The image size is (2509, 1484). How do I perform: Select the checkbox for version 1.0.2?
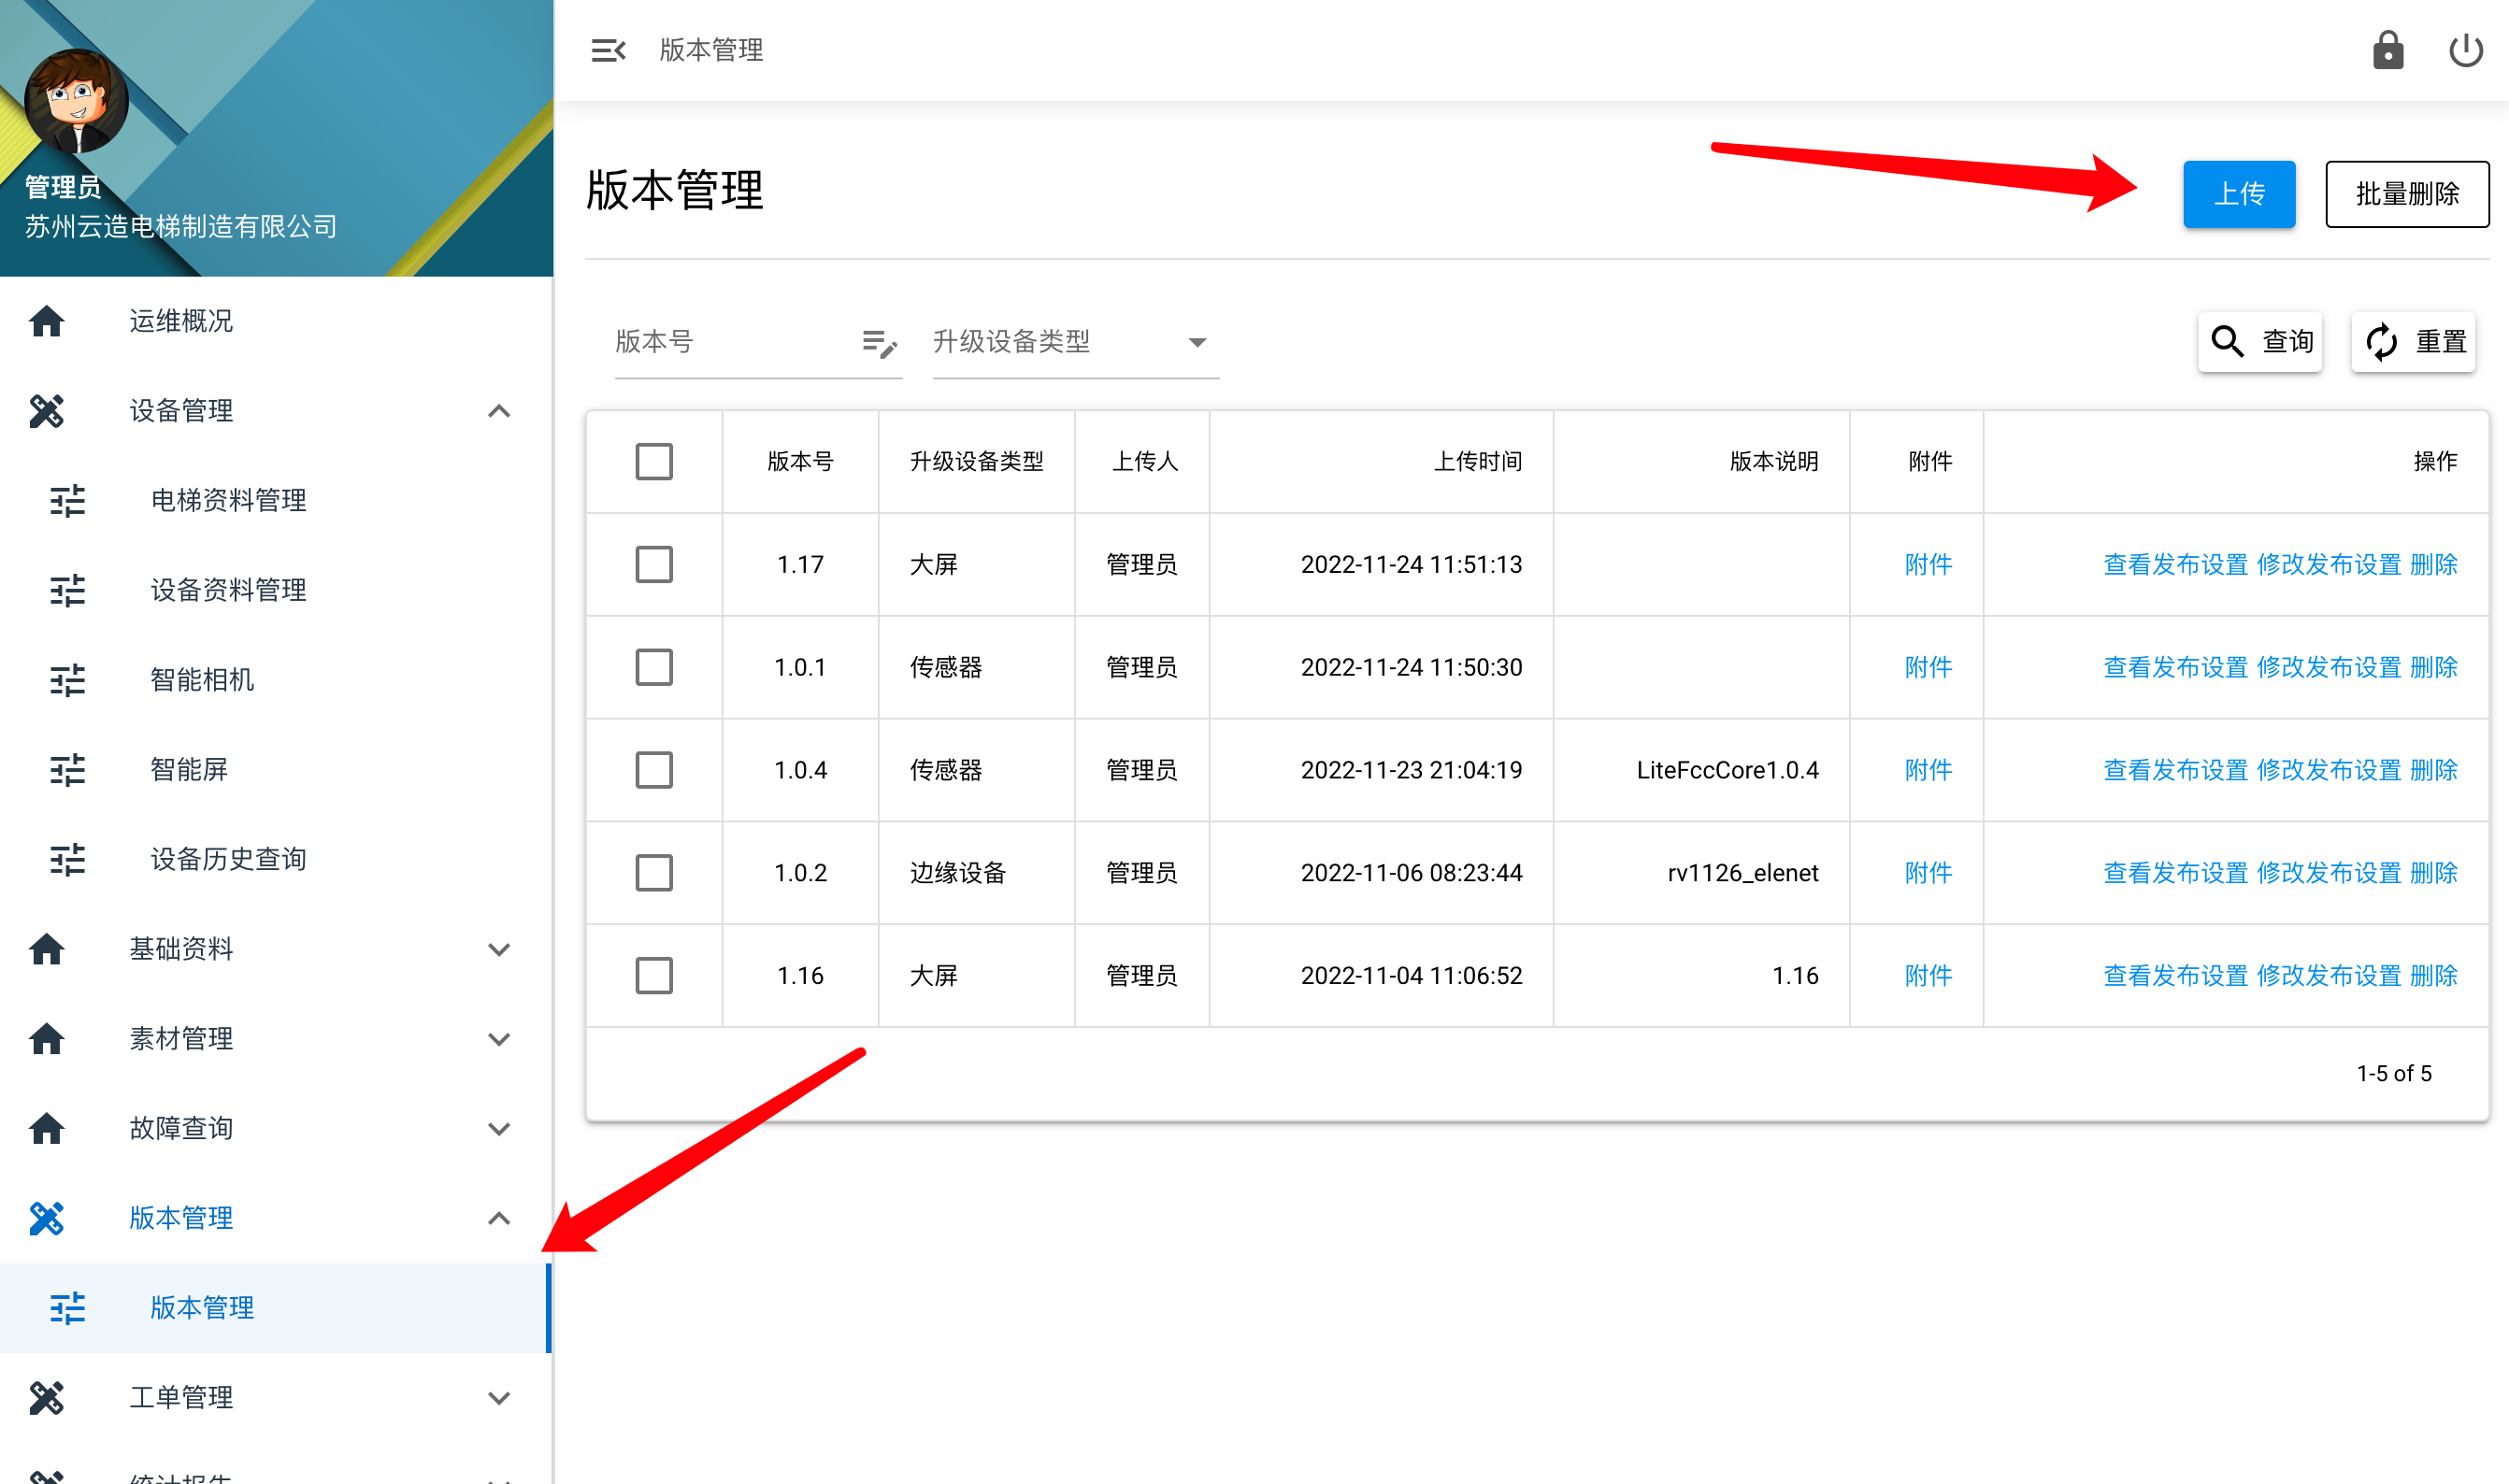[x=654, y=872]
